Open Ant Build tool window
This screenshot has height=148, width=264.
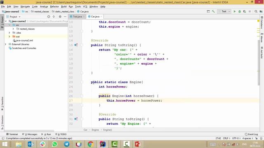[x=262, y=53]
